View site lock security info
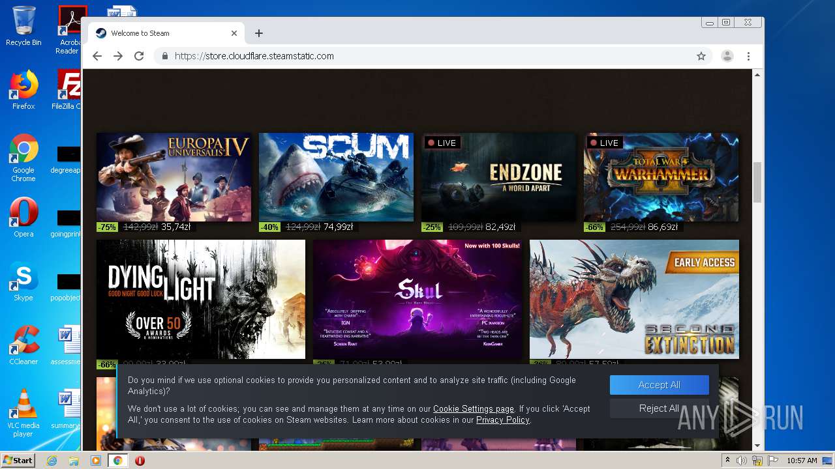 [165, 56]
